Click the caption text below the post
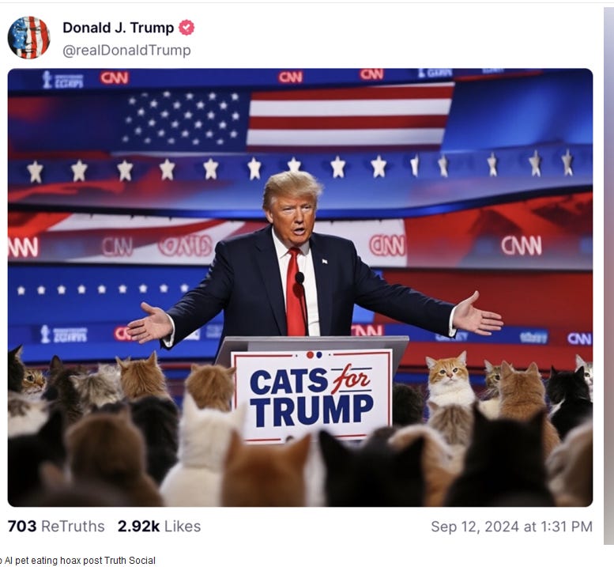Image resolution: width=614 pixels, height=567 pixels. tap(77, 561)
